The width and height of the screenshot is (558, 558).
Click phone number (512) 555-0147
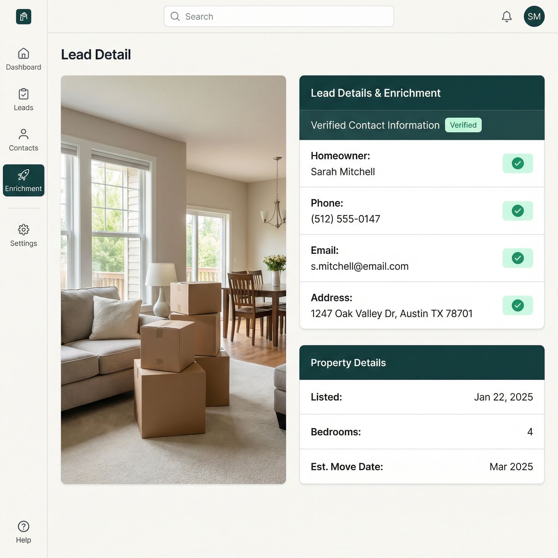tap(345, 219)
